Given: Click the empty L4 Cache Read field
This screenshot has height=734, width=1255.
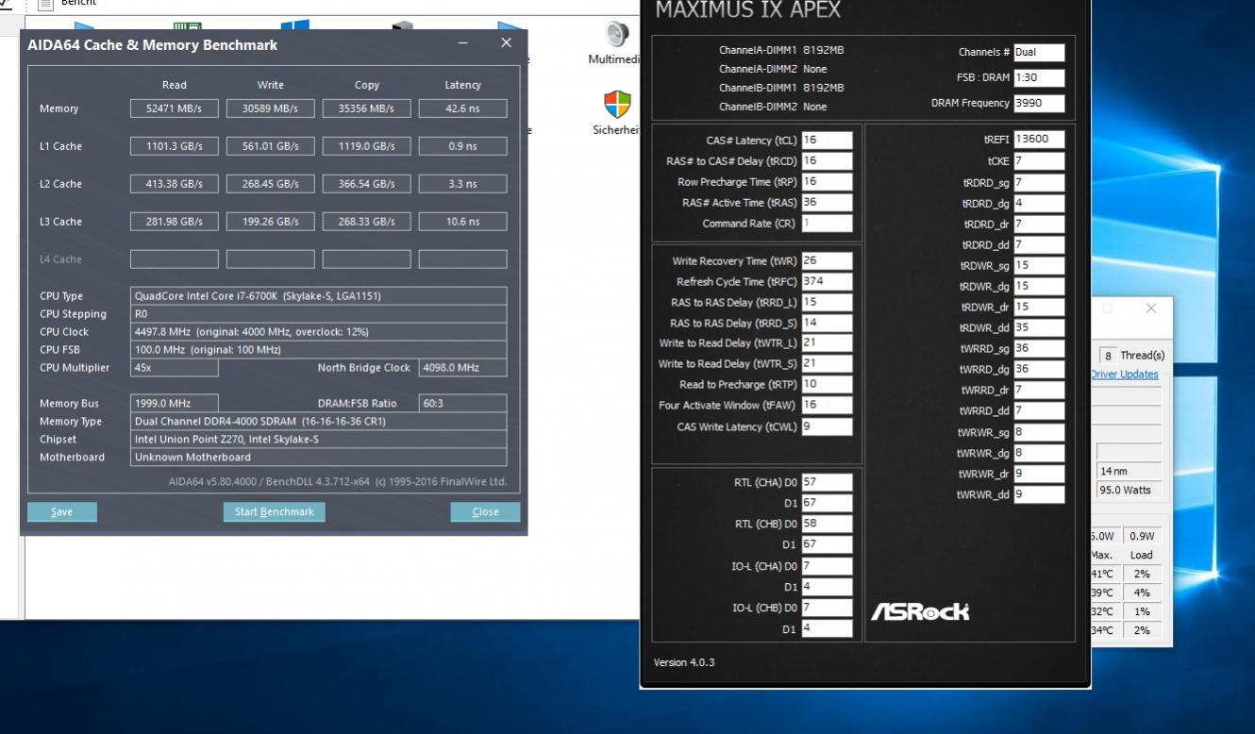Looking at the screenshot, I should 175,259.
